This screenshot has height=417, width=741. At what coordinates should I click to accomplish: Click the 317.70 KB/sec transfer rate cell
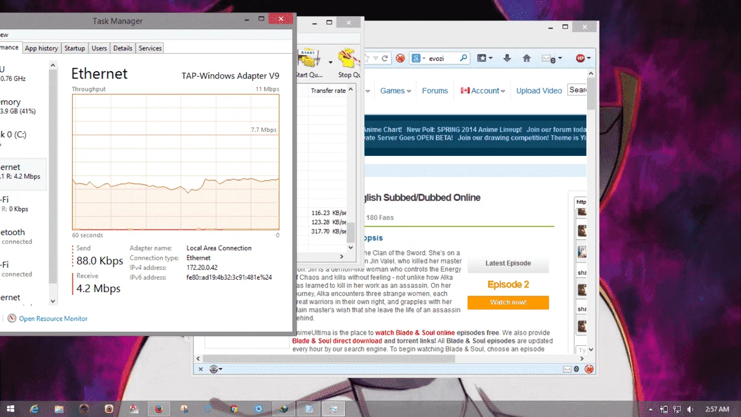328,231
